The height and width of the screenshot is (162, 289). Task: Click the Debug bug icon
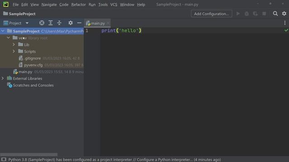point(247,13)
